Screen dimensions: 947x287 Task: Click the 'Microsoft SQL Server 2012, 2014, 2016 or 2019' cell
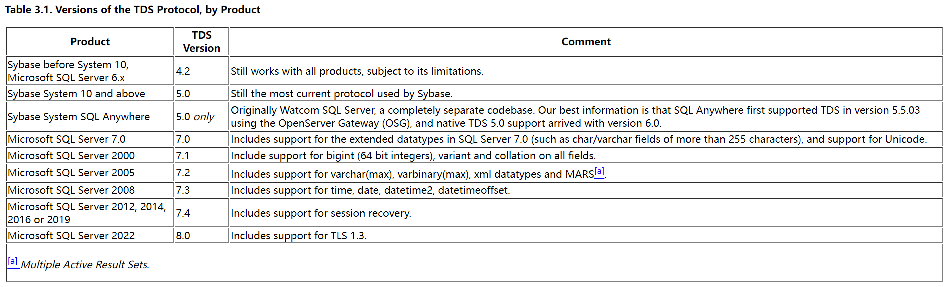tap(90, 213)
